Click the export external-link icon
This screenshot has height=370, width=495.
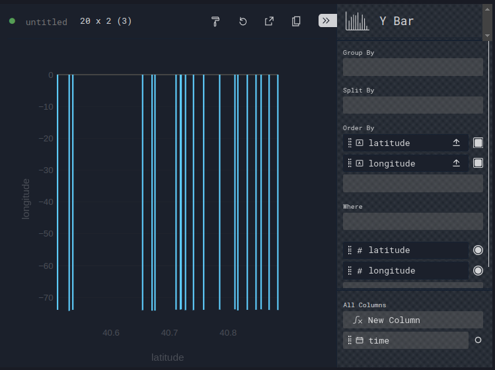pyautogui.click(x=269, y=21)
